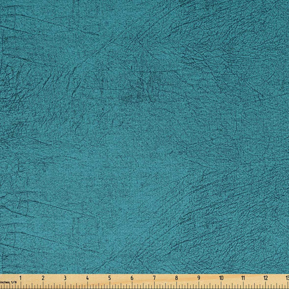
Task: Click the "inches; 1/8" ruler label
Action: coord(8,282)
